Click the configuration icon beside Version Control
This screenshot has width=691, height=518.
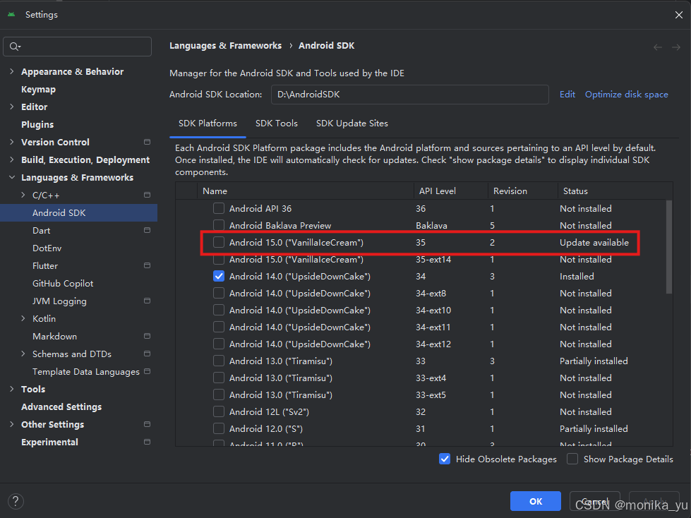147,142
